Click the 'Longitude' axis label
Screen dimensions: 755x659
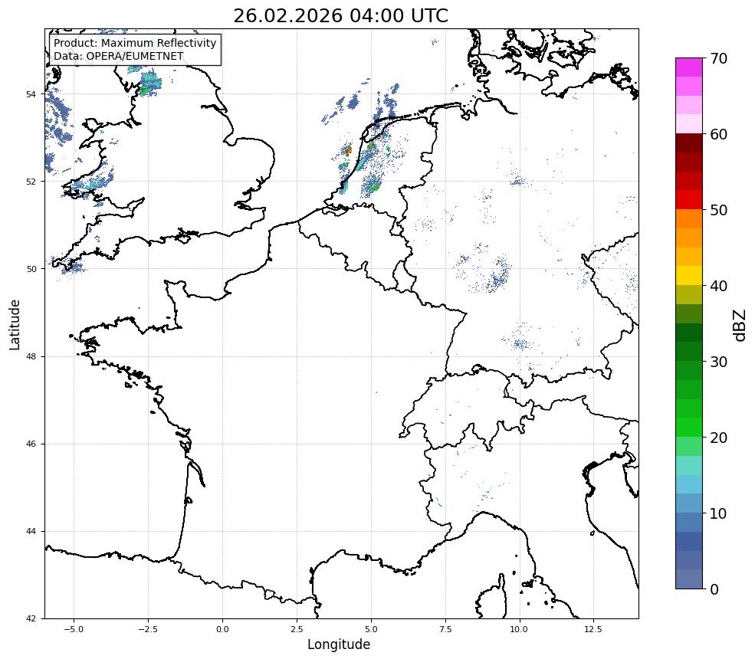[339, 644]
